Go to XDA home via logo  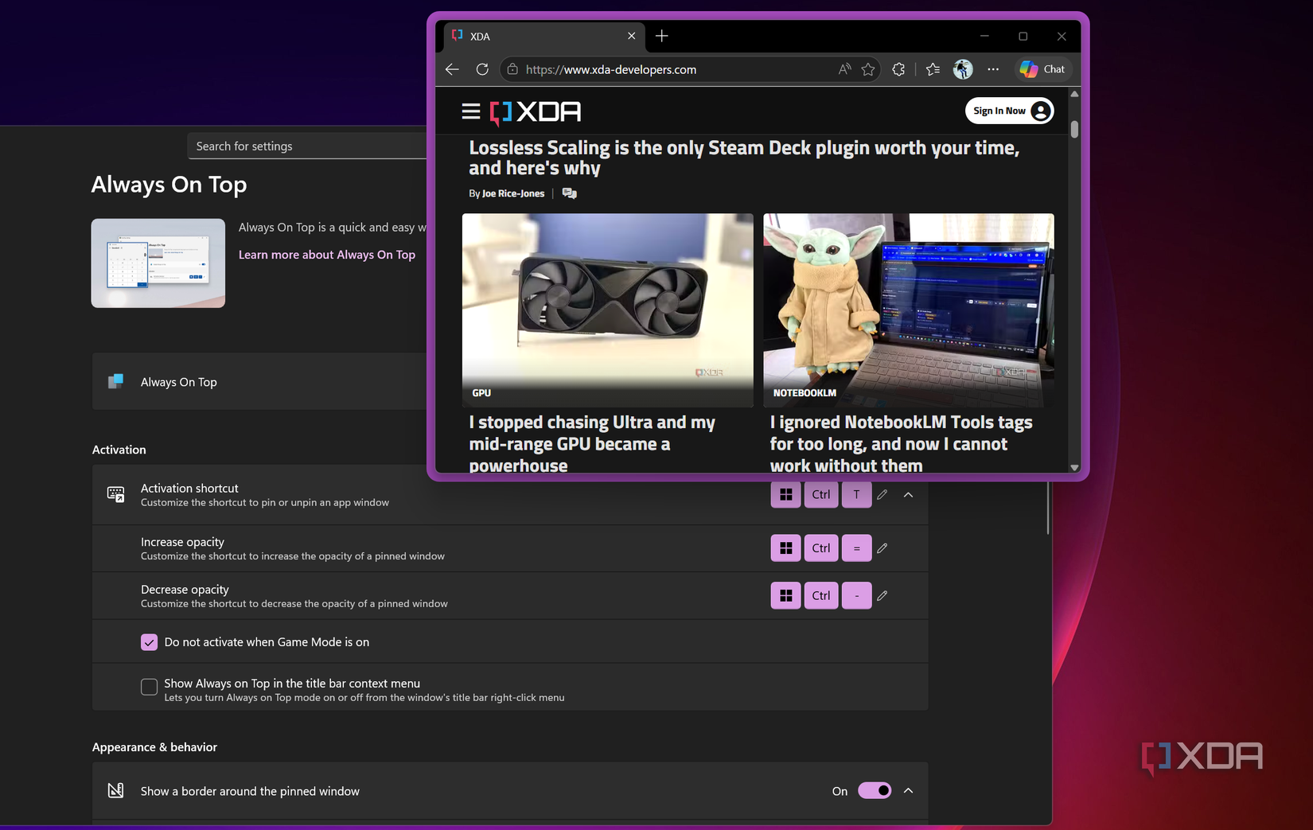pyautogui.click(x=536, y=112)
